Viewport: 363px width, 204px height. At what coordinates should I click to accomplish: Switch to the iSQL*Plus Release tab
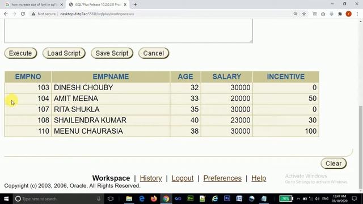(98, 5)
